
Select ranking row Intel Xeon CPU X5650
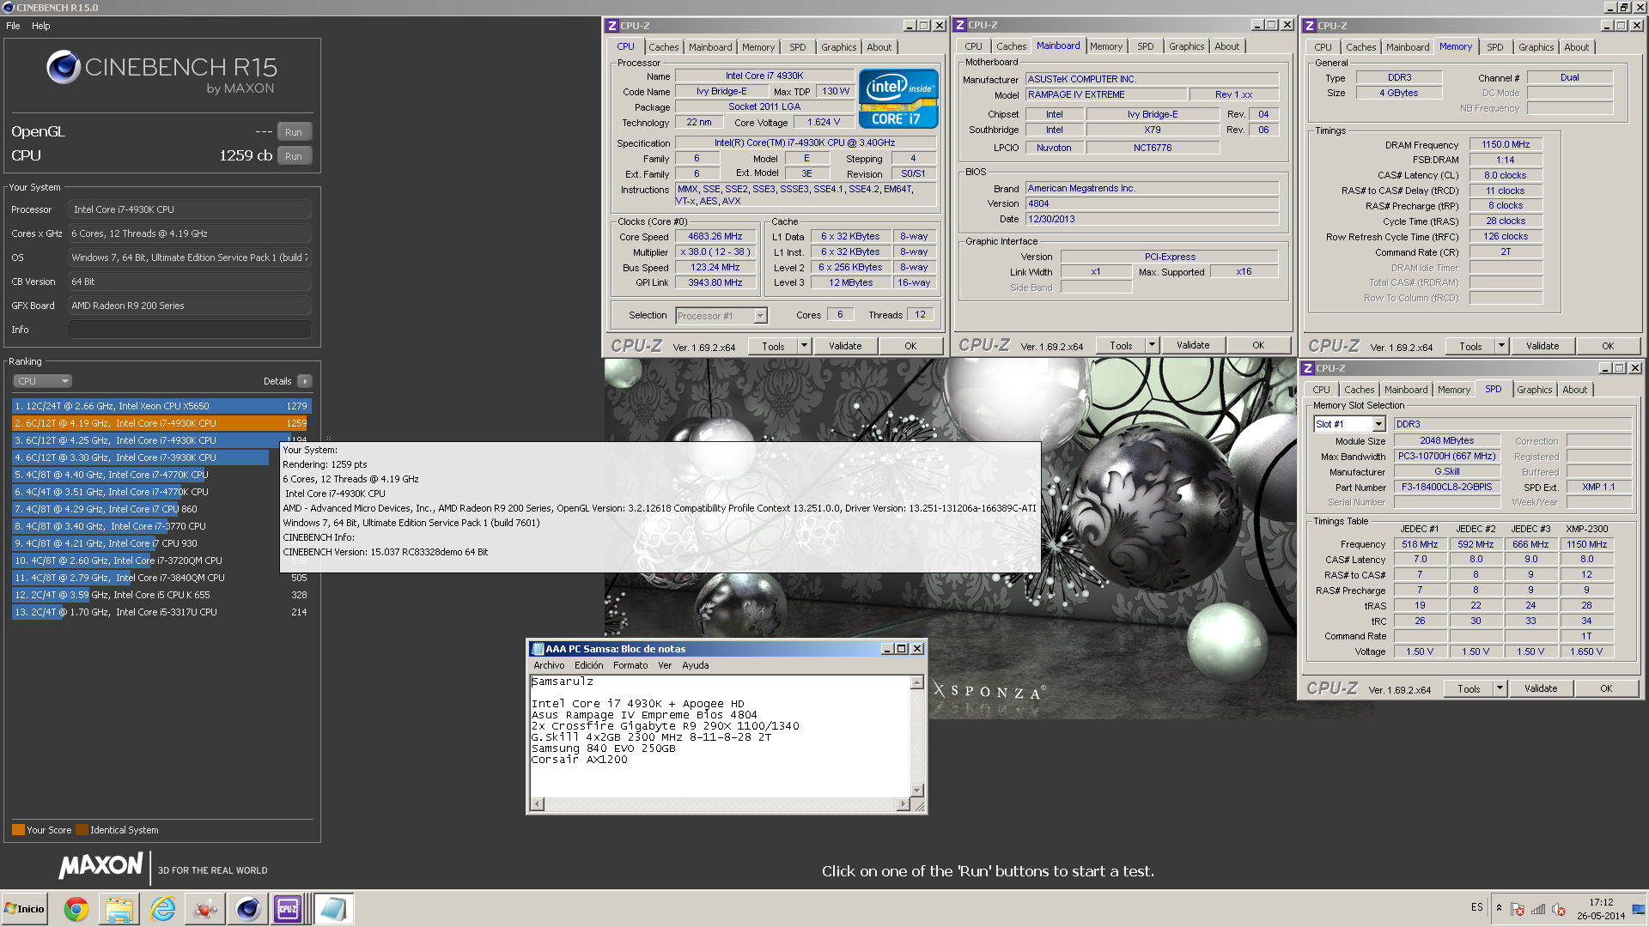pyautogui.click(x=161, y=406)
